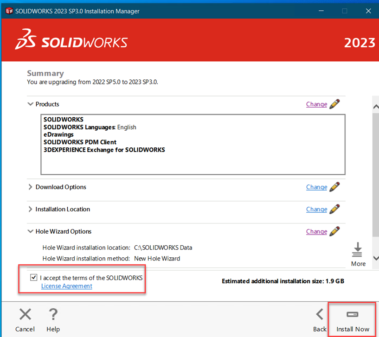The height and width of the screenshot is (337, 379).
Task: Expand the Installation Location section
Action: [30, 209]
